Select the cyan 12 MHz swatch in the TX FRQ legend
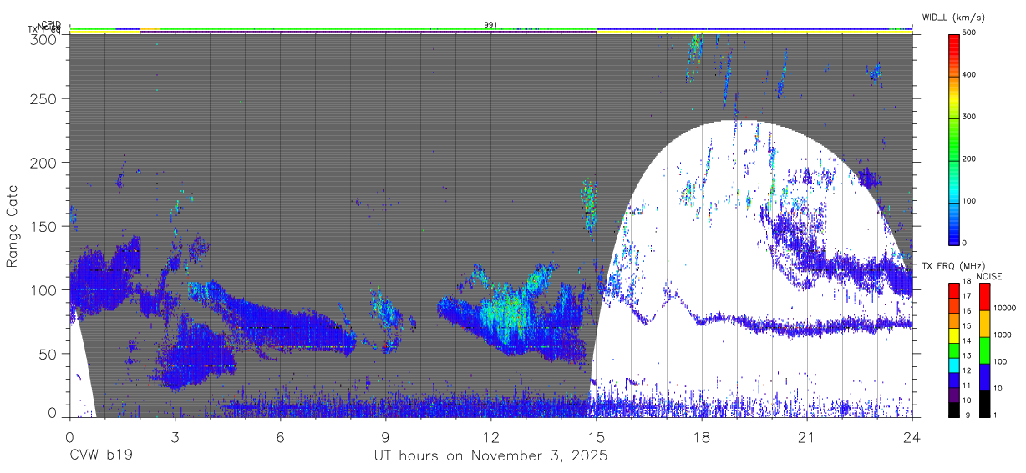Viewport: 1026px width, 473px height. click(953, 365)
